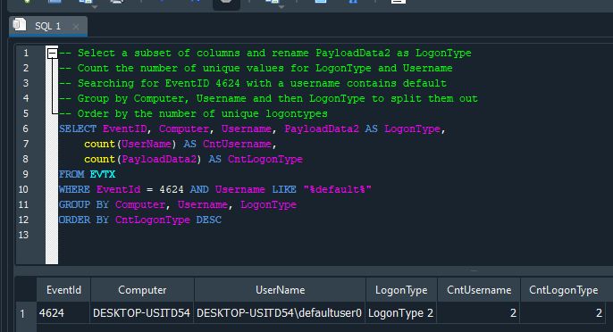The width and height of the screenshot is (613, 332).
Task: Click line number 13 in the gutter
Action: tap(23, 235)
